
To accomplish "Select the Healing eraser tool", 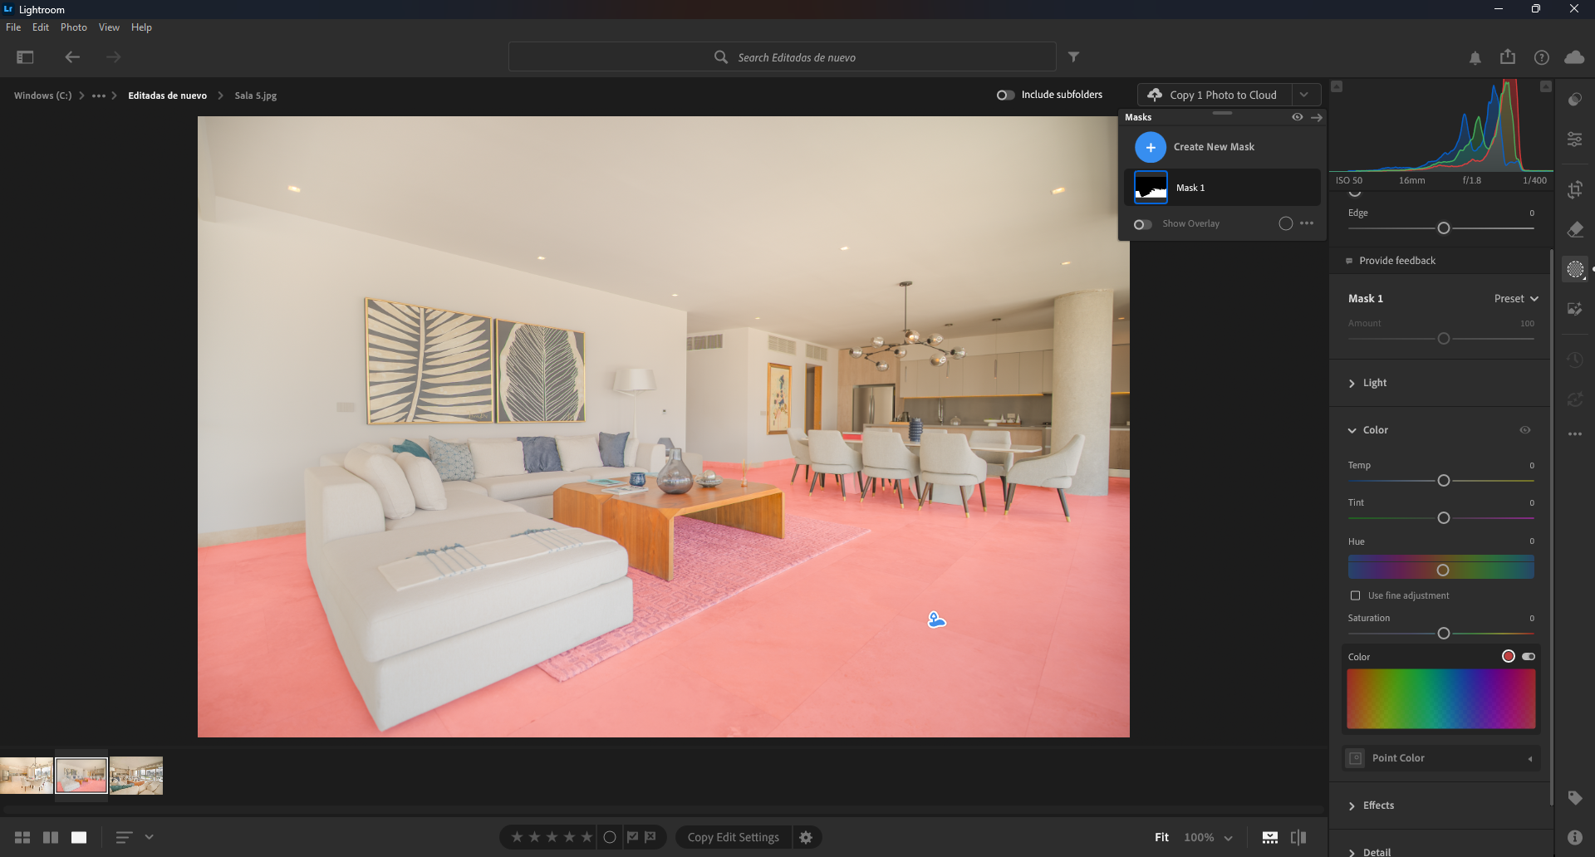I will tap(1574, 229).
